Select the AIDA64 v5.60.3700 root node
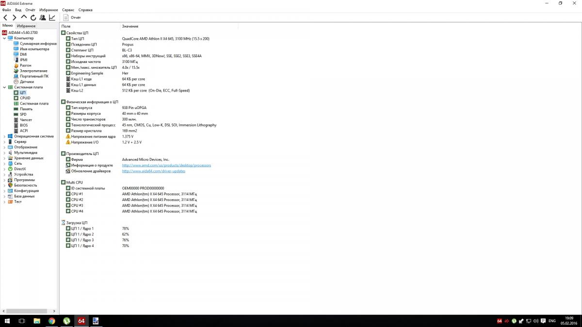 pyautogui.click(x=23, y=32)
